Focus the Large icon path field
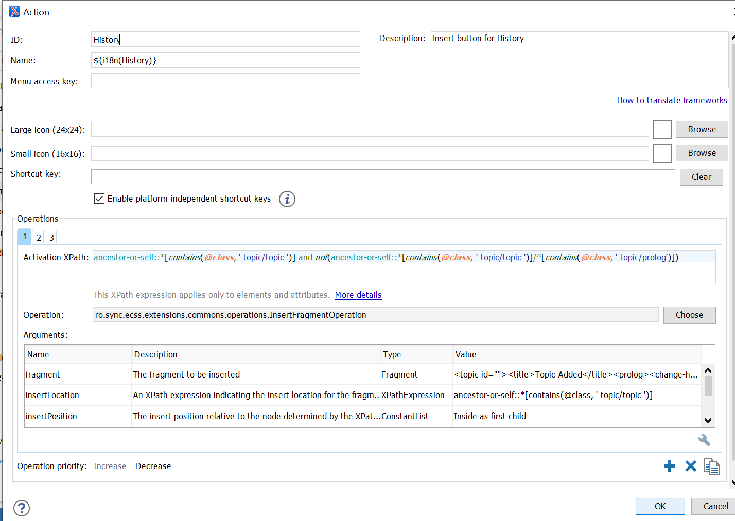The image size is (735, 521). (370, 130)
